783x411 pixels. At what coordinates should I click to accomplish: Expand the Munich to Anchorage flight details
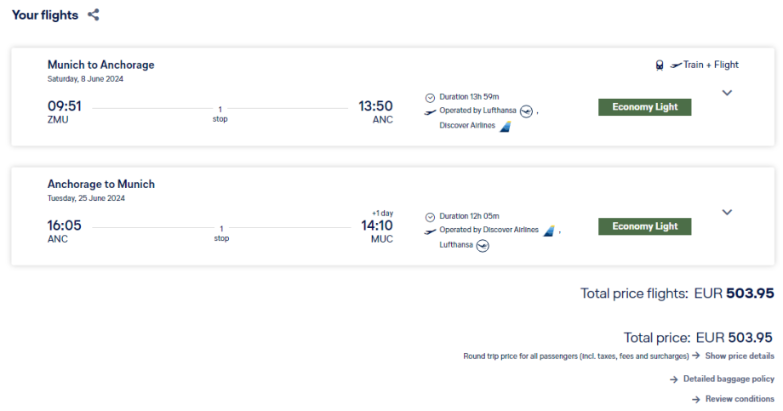727,93
